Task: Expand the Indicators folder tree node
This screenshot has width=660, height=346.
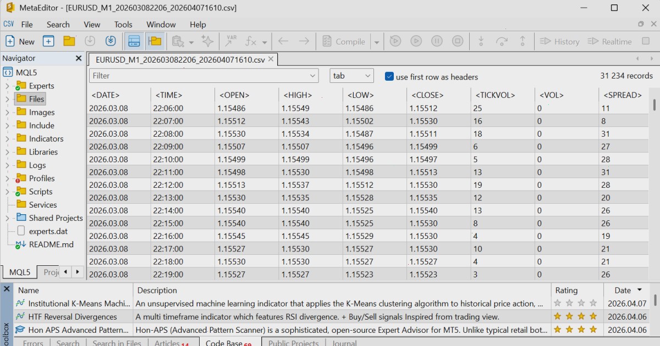Action: [7, 138]
